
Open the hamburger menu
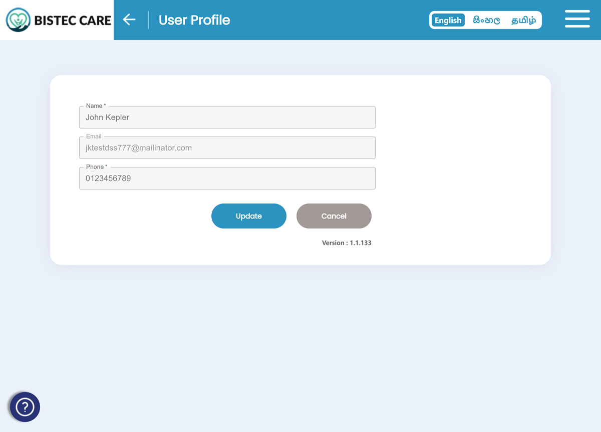(x=577, y=19)
